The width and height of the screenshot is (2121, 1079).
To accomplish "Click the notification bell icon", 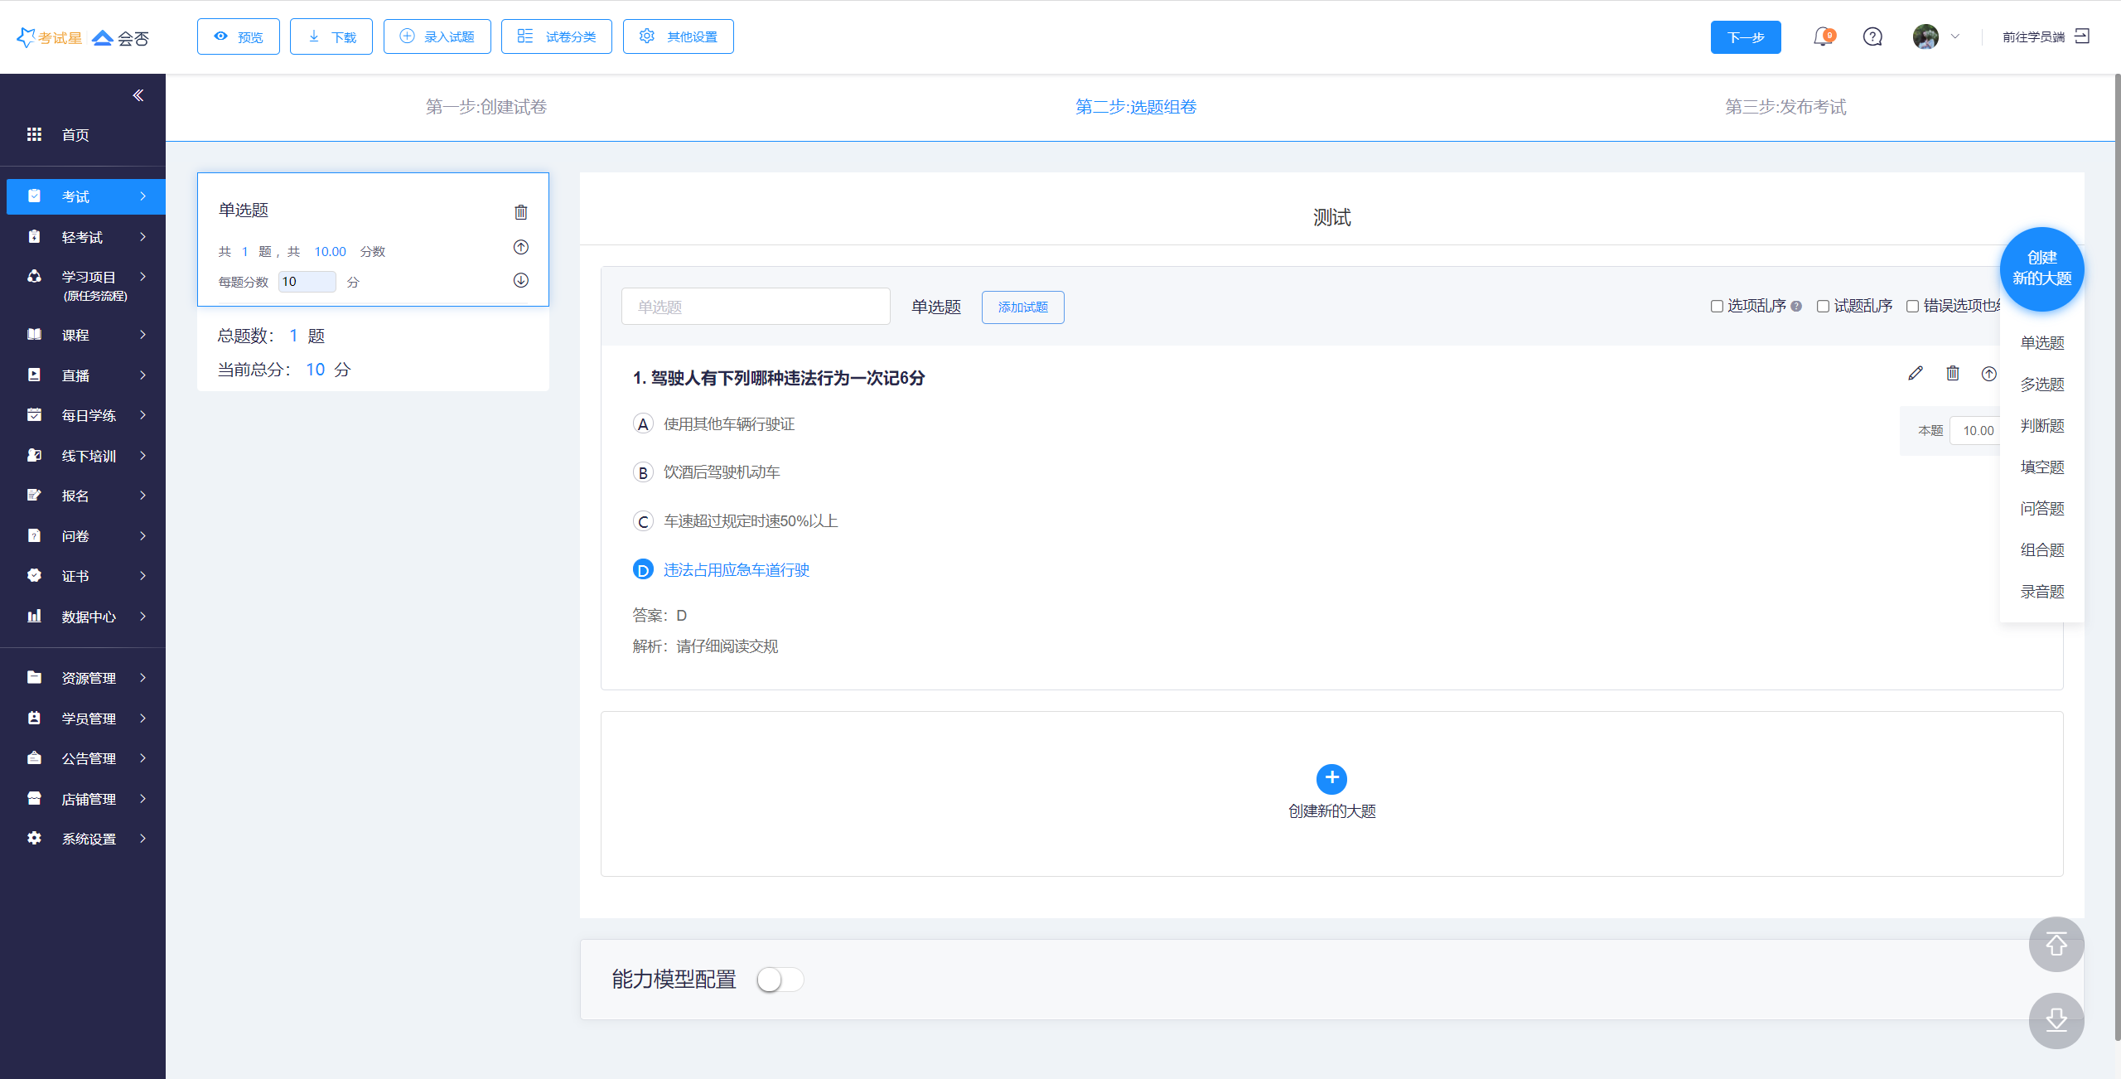I will [1822, 37].
